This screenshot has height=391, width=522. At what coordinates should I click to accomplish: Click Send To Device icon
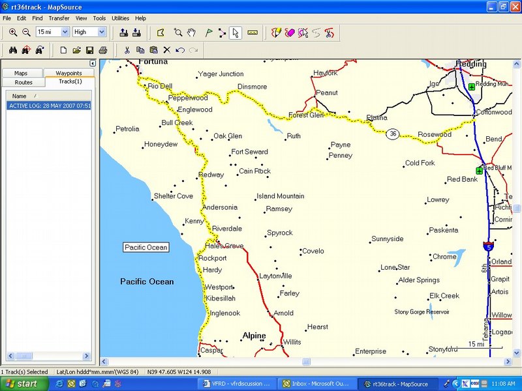[136, 32]
